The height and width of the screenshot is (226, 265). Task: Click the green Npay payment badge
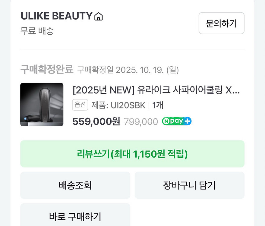coord(176,121)
